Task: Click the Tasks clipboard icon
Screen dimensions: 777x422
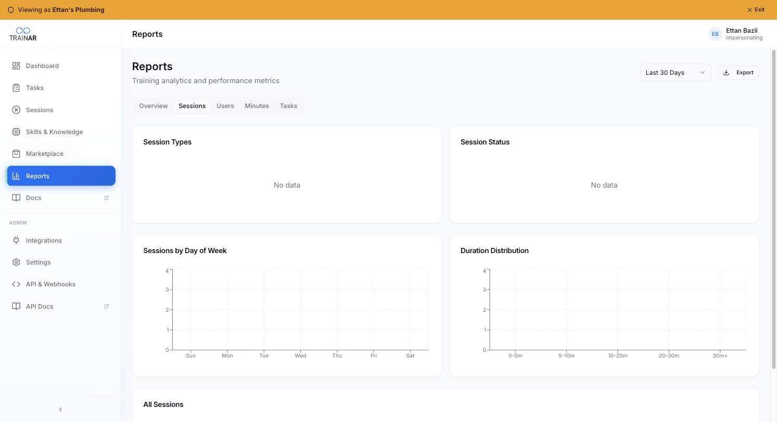Action: pos(16,88)
